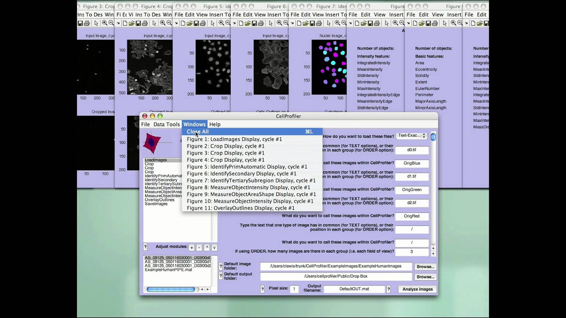Click the Print icon in Figure 7 toolbar
The width and height of the screenshot is (566, 318).
point(319,23)
